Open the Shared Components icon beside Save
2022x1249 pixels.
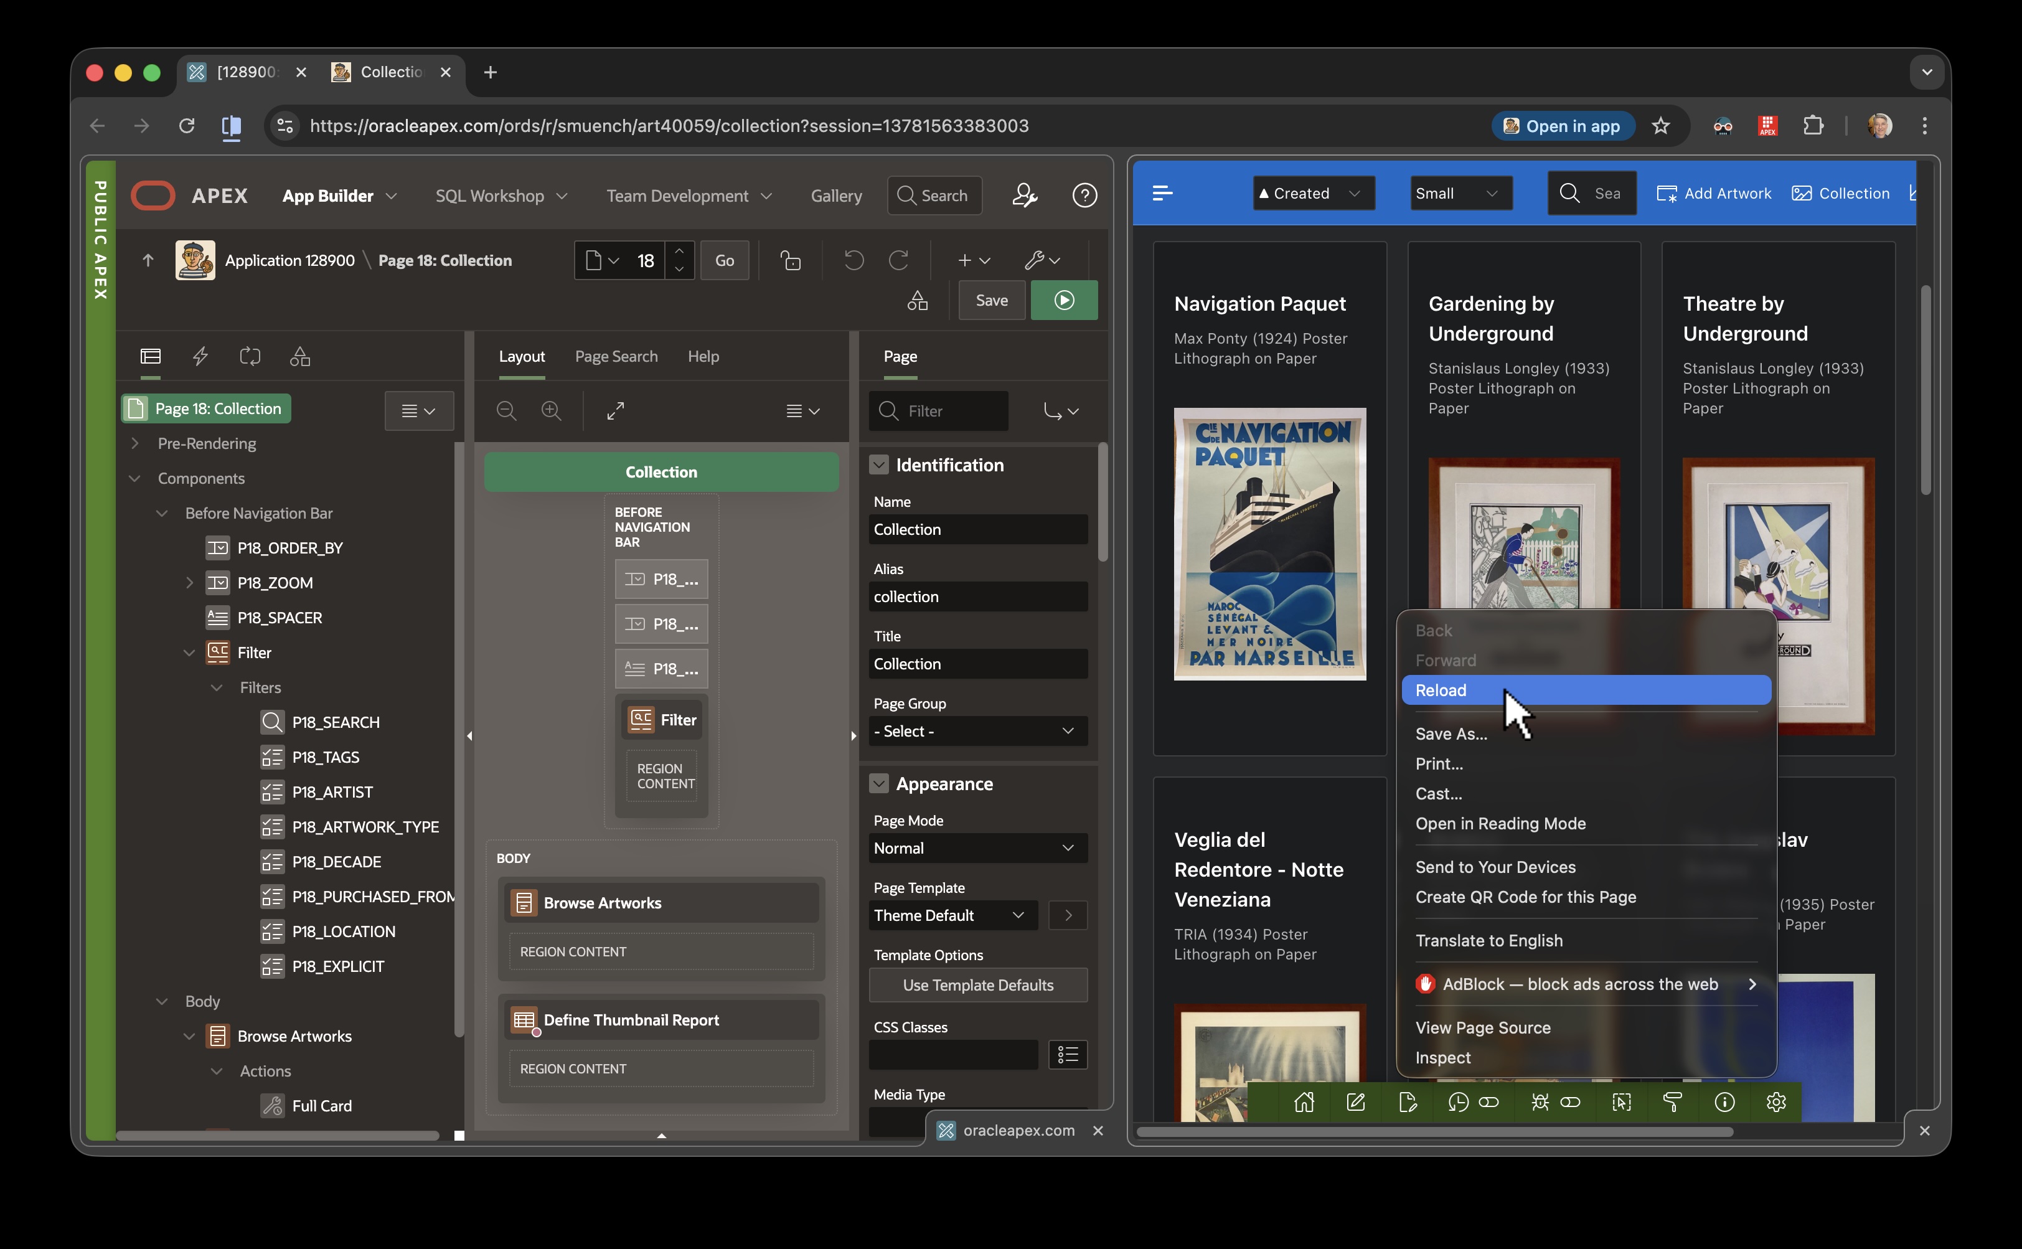(917, 300)
